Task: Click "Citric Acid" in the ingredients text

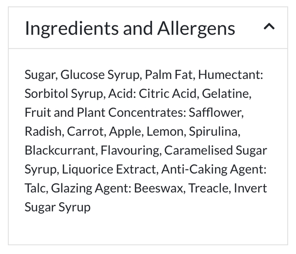Action: tap(168, 94)
